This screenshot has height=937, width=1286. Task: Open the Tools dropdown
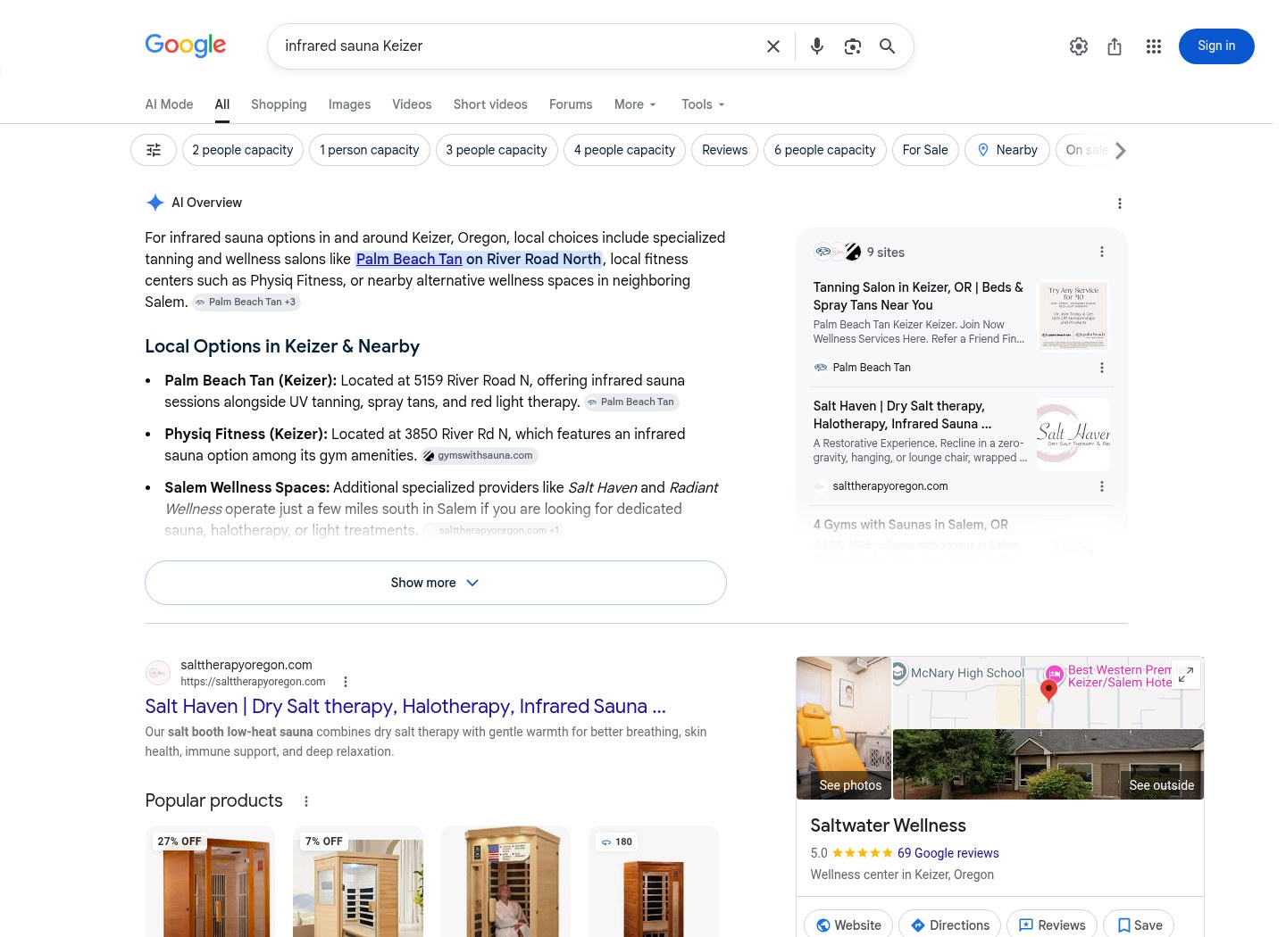(703, 104)
